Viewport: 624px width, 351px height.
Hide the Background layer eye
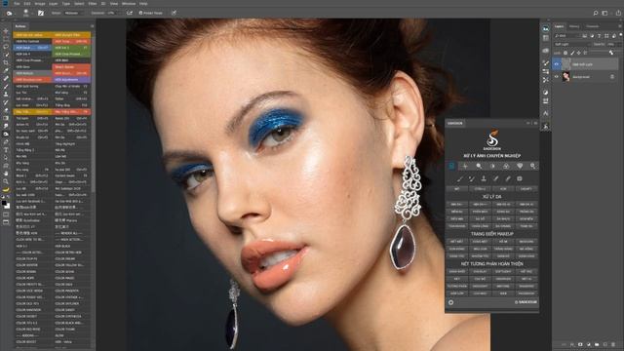pos(557,77)
